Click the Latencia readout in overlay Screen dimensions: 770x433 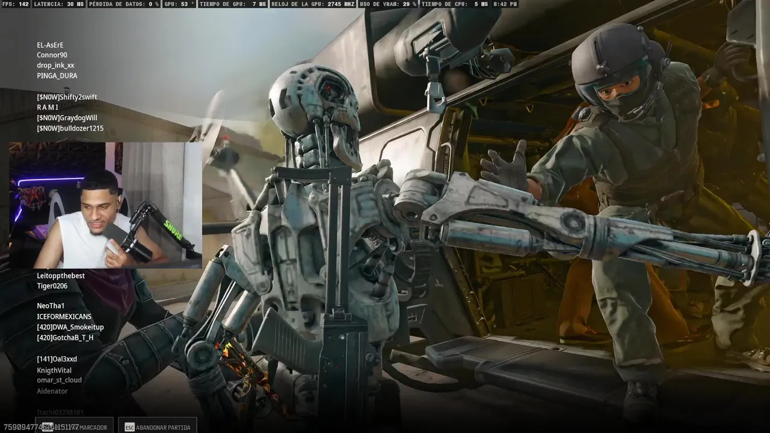point(59,4)
